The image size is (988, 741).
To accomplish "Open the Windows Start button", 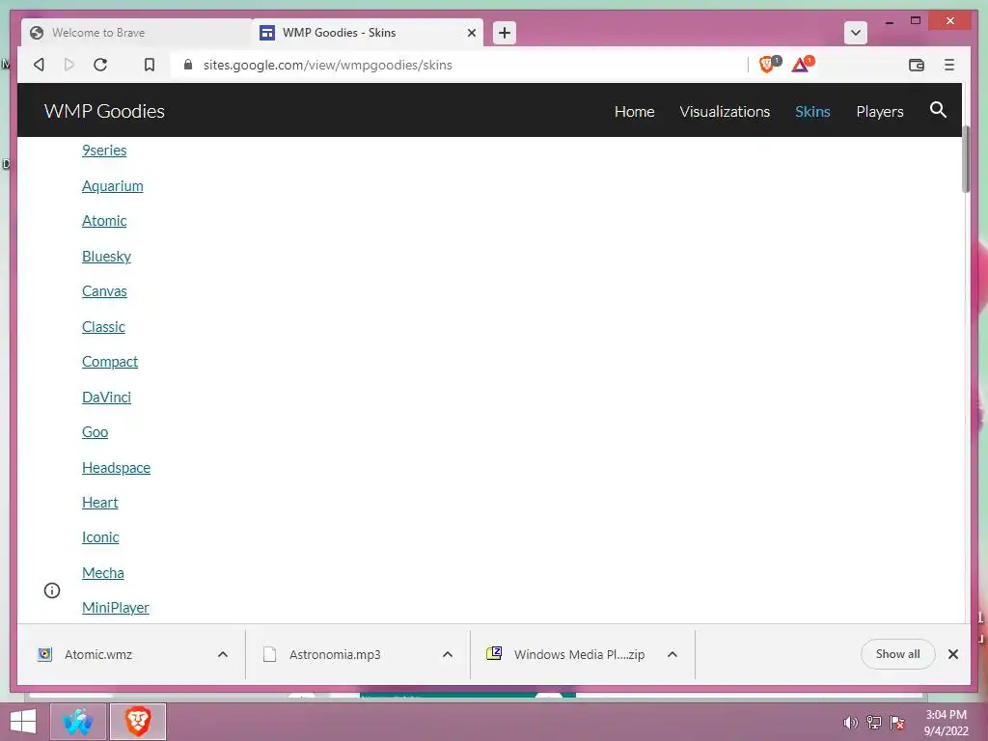I will 23,722.
